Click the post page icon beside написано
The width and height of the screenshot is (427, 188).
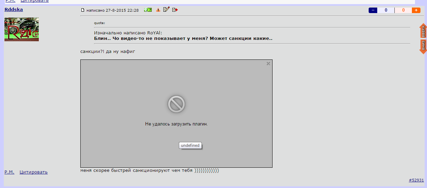(82, 10)
